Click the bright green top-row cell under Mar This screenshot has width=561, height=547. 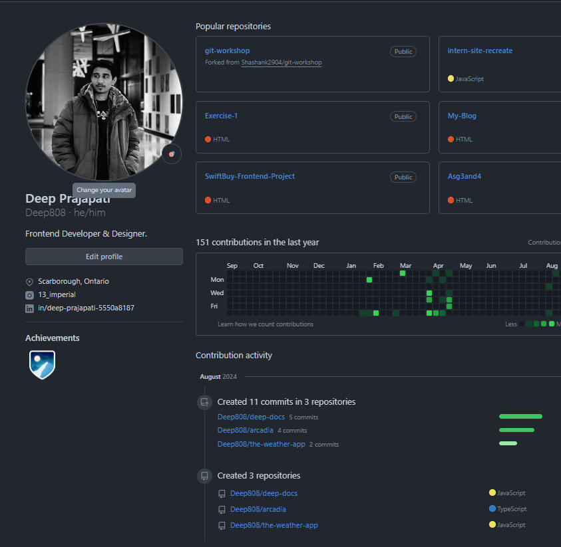(403, 273)
